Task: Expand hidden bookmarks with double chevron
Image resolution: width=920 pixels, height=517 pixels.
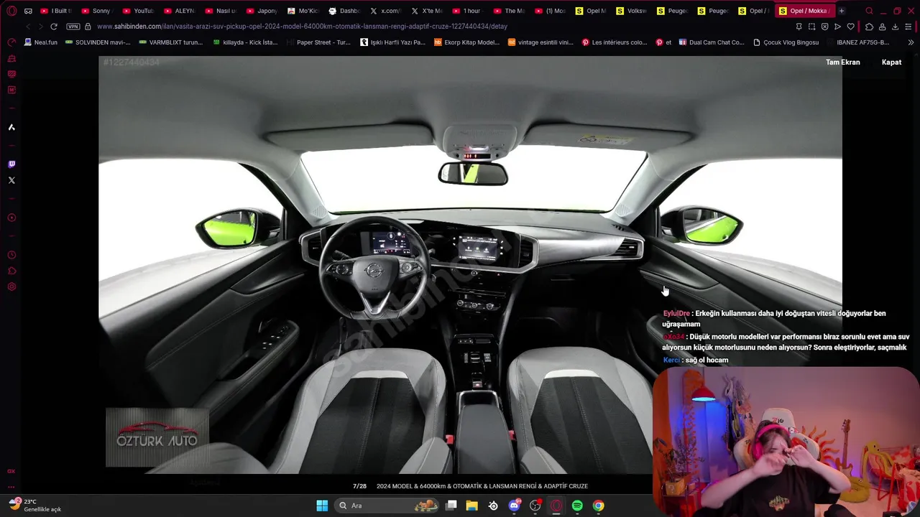Action: pos(911,42)
